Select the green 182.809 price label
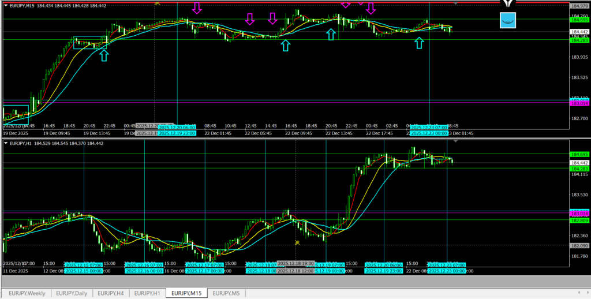This screenshot has width=591, height=299. pyautogui.click(x=579, y=220)
